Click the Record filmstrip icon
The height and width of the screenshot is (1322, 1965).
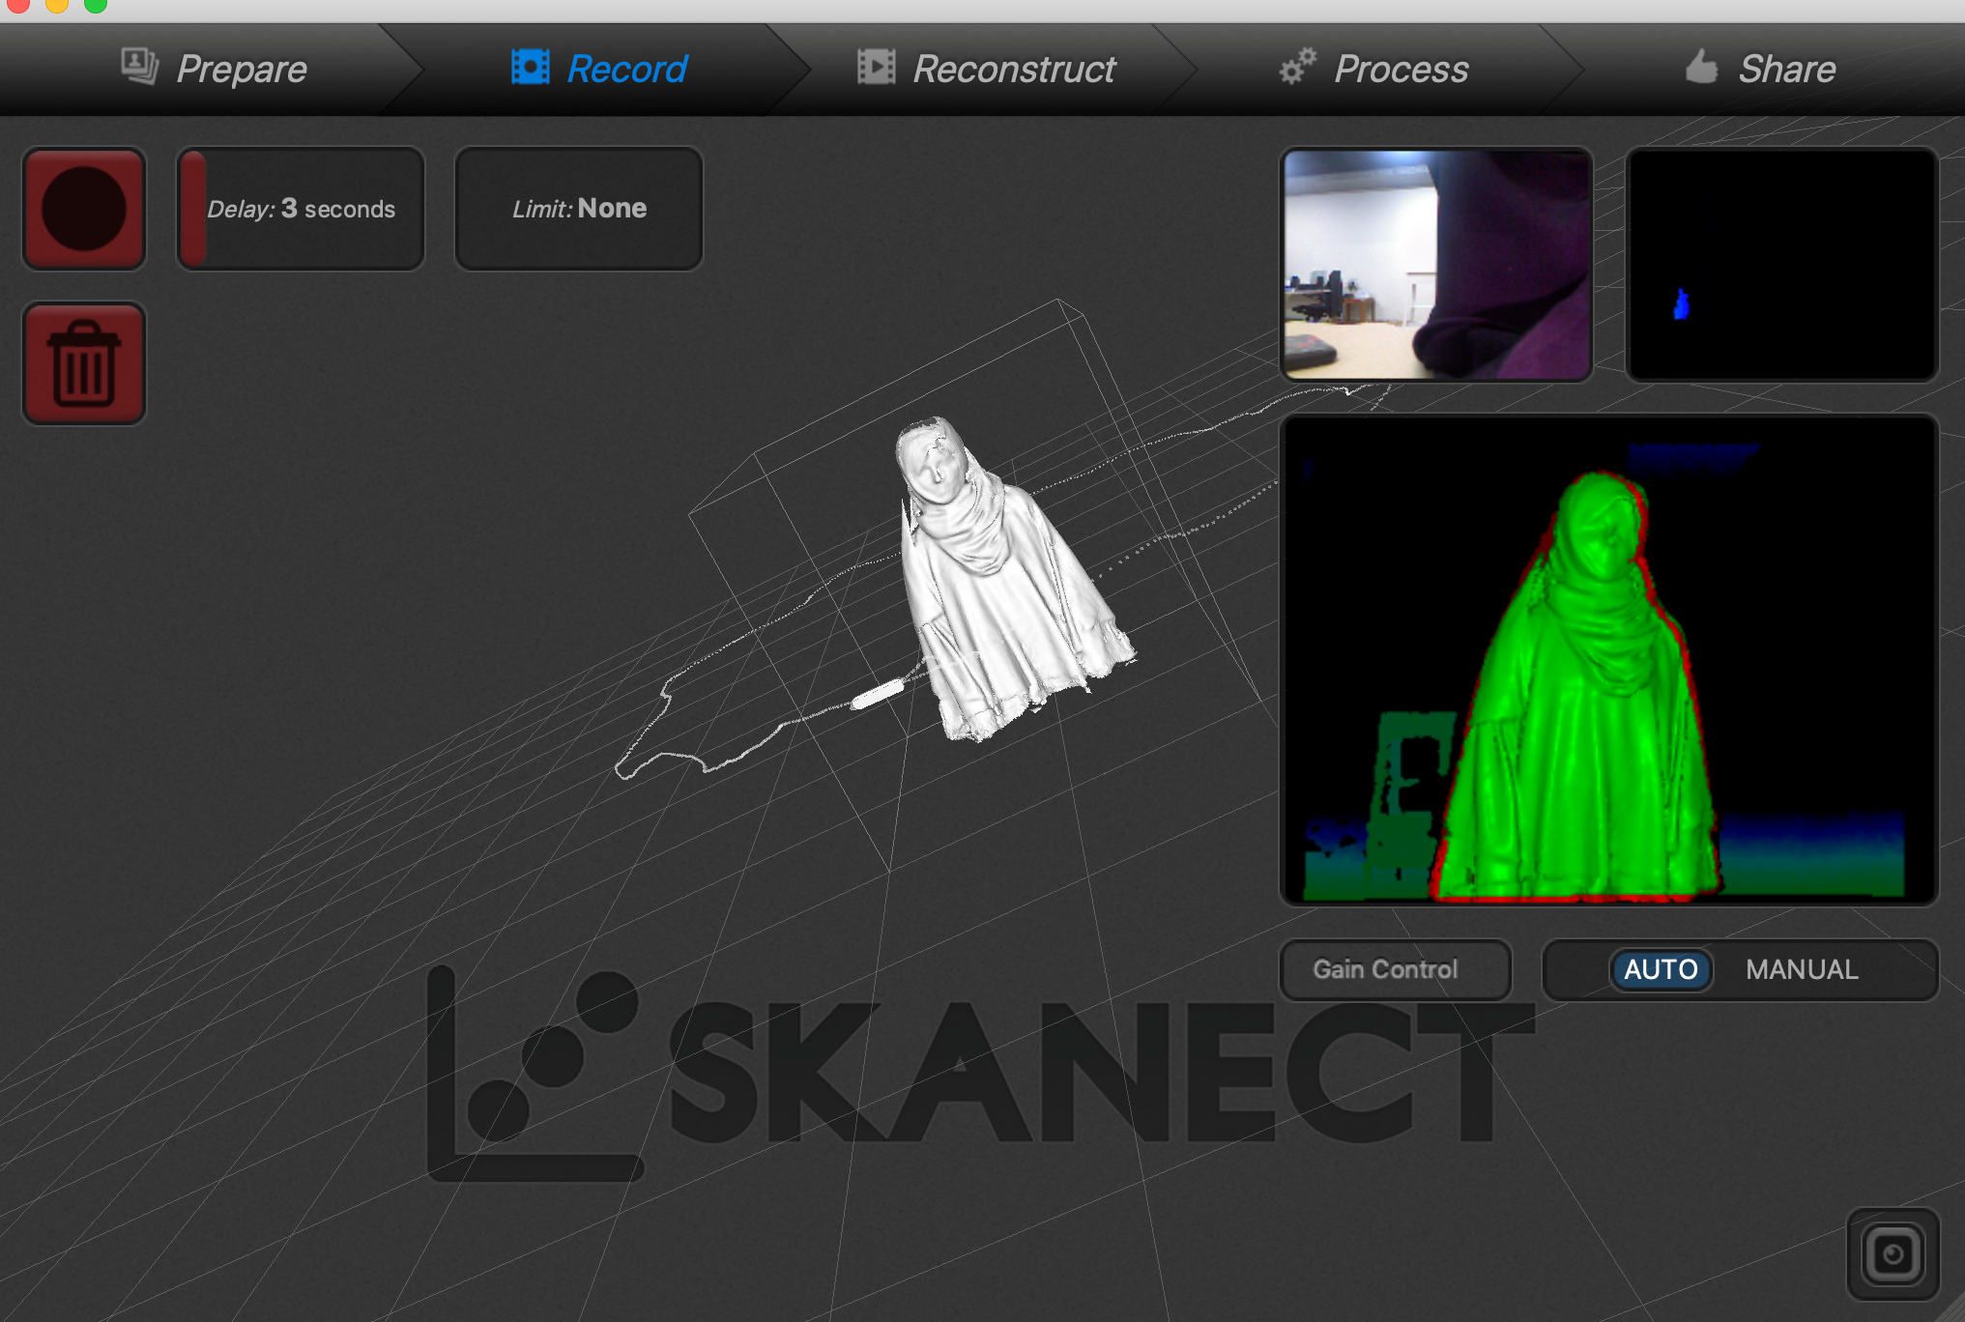[x=530, y=68]
